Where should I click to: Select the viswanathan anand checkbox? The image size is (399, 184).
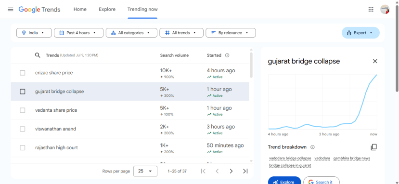23,129
